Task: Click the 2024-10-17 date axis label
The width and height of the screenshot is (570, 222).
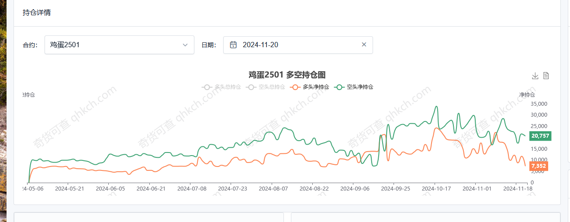Action: (435, 189)
